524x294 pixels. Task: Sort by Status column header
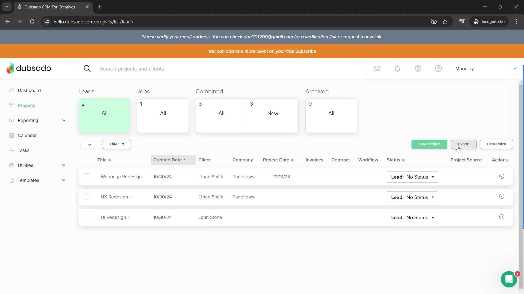pyautogui.click(x=395, y=160)
